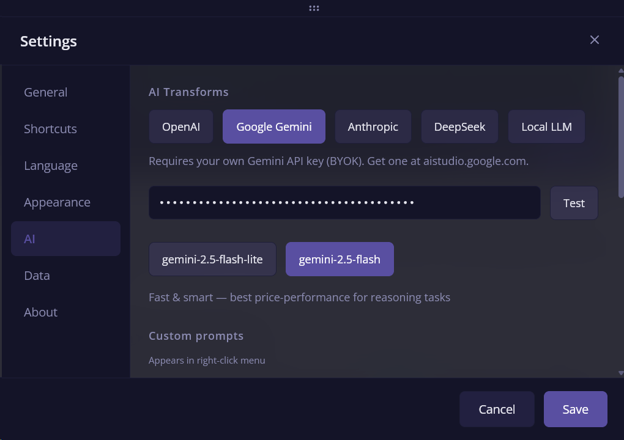Select OpenAI as AI provider
The width and height of the screenshot is (624, 440).
tap(181, 127)
